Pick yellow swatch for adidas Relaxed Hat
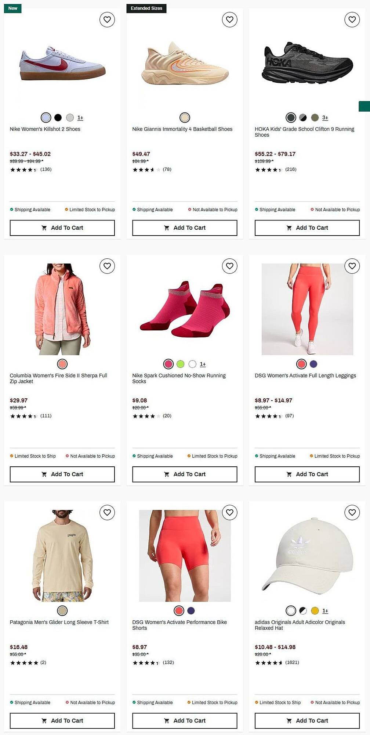 (x=315, y=611)
